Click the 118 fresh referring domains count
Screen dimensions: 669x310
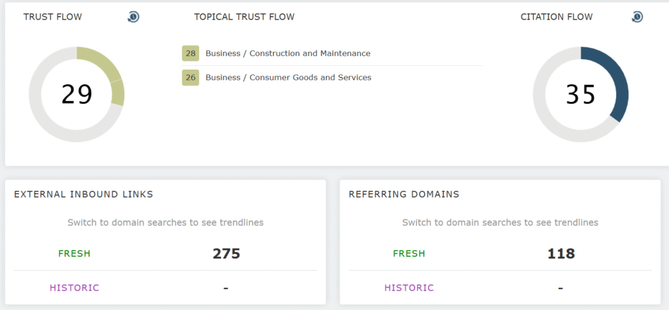point(561,254)
